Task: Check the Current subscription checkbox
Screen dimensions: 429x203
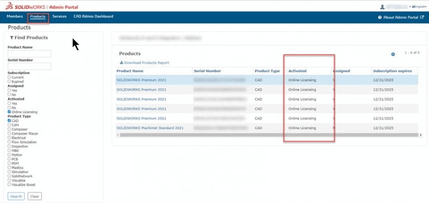Action: (9, 78)
